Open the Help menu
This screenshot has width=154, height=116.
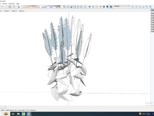click(18, 4)
